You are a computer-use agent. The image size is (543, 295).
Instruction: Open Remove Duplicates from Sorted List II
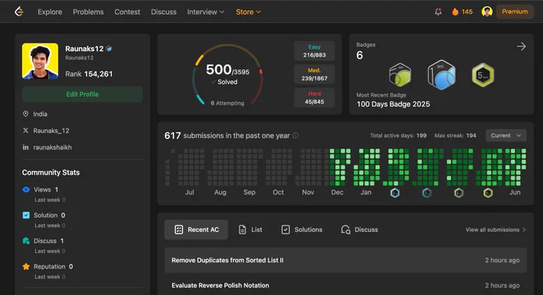click(228, 260)
